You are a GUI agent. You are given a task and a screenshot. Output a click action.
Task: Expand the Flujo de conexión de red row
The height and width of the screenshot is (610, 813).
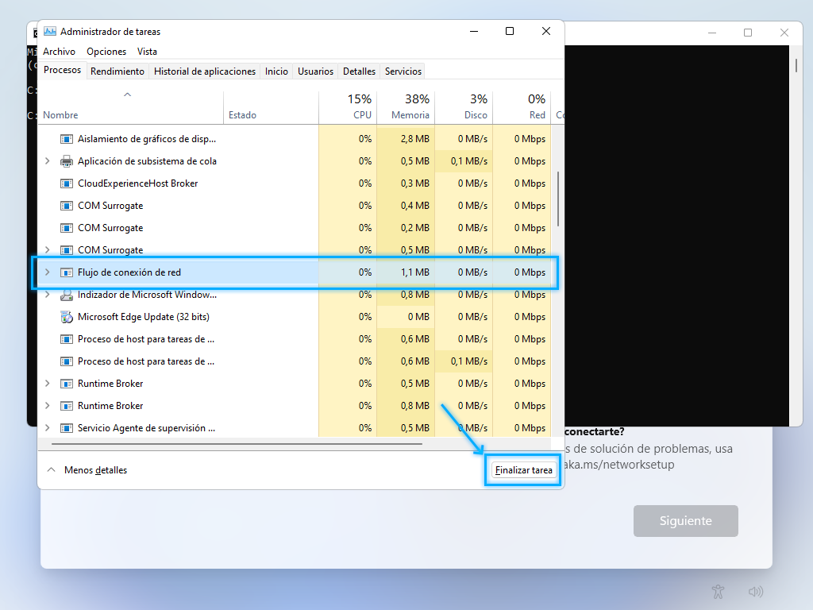point(47,272)
